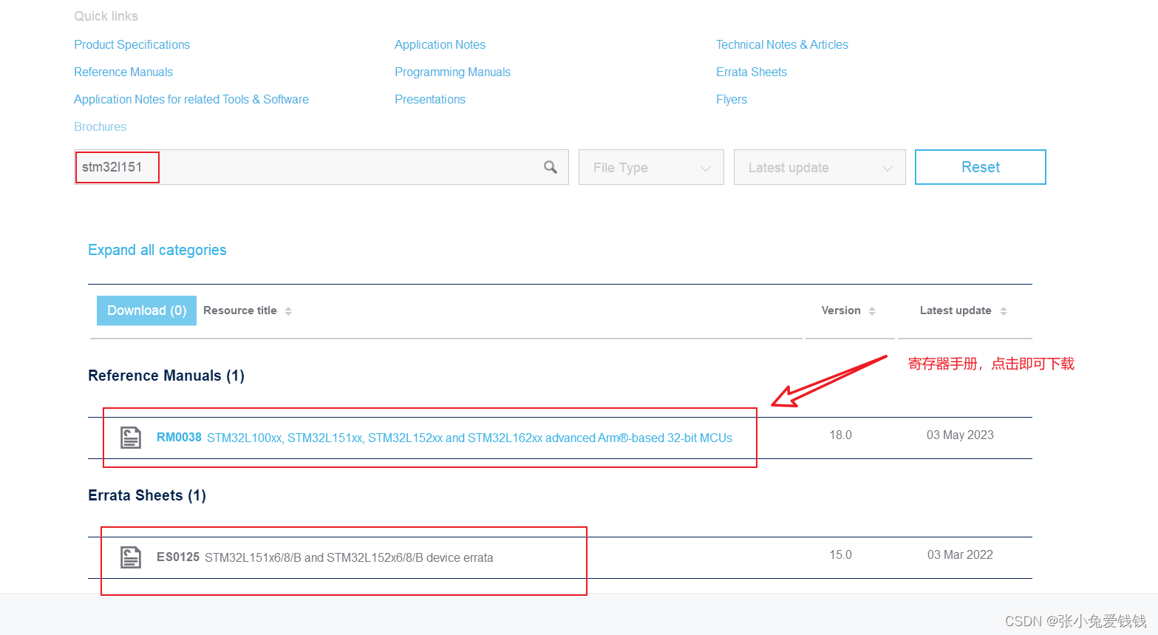Open Presentations quick link
Image resolution: width=1158 pixels, height=635 pixels.
coord(430,99)
